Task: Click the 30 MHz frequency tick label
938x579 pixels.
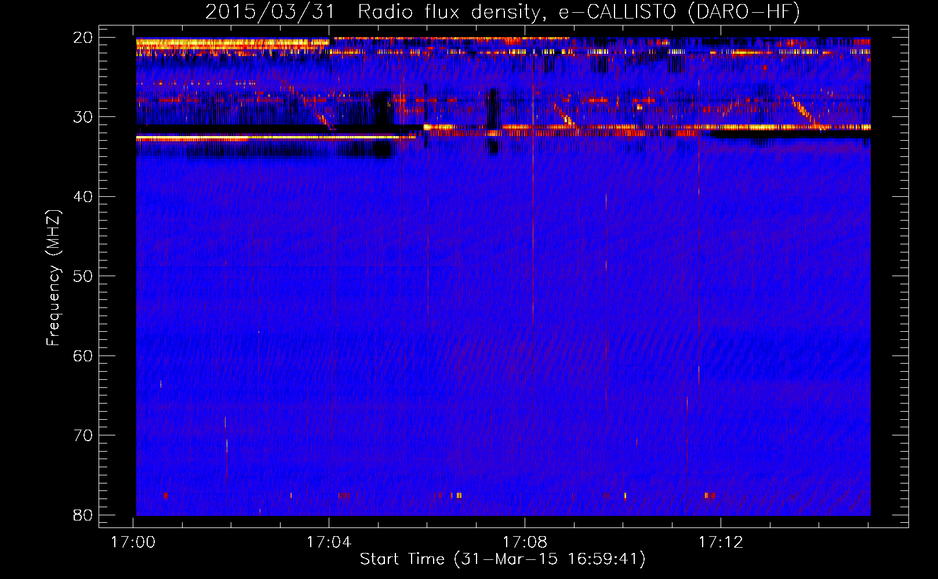Action: (83, 117)
